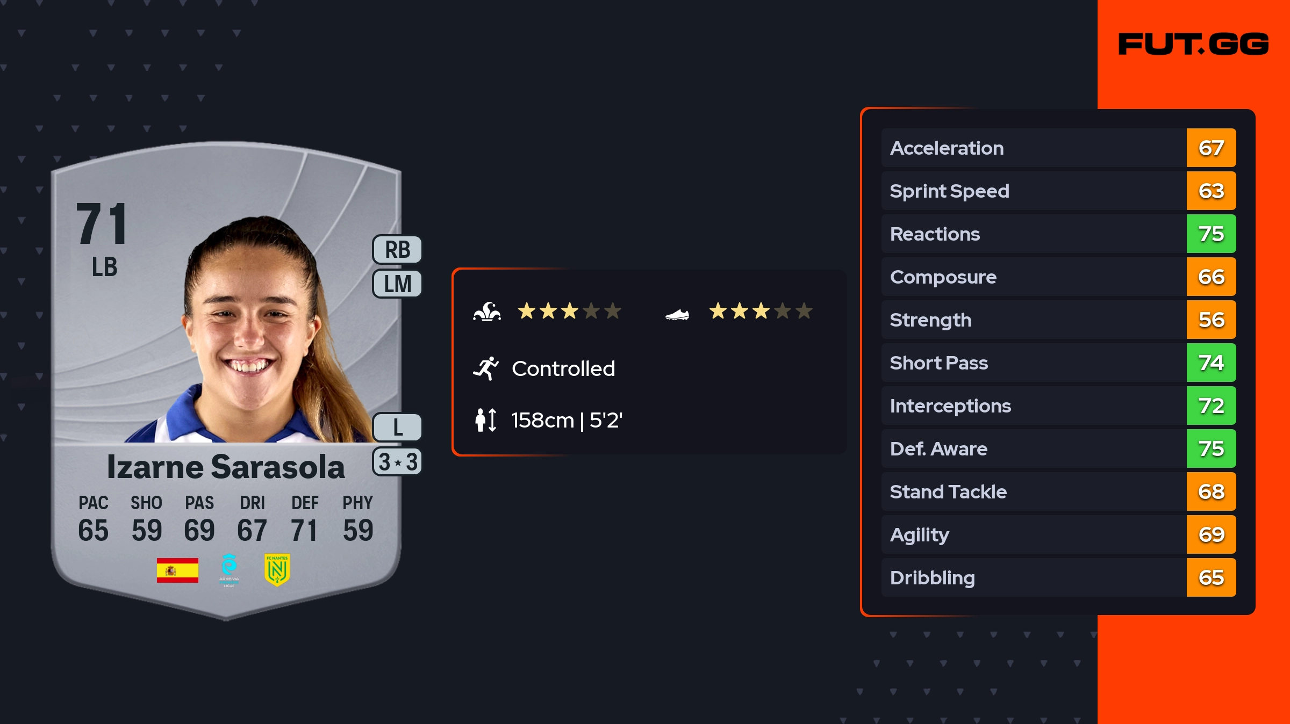This screenshot has height=724, width=1290.
Task: Click the FUT.GG logo
Action: click(1193, 44)
